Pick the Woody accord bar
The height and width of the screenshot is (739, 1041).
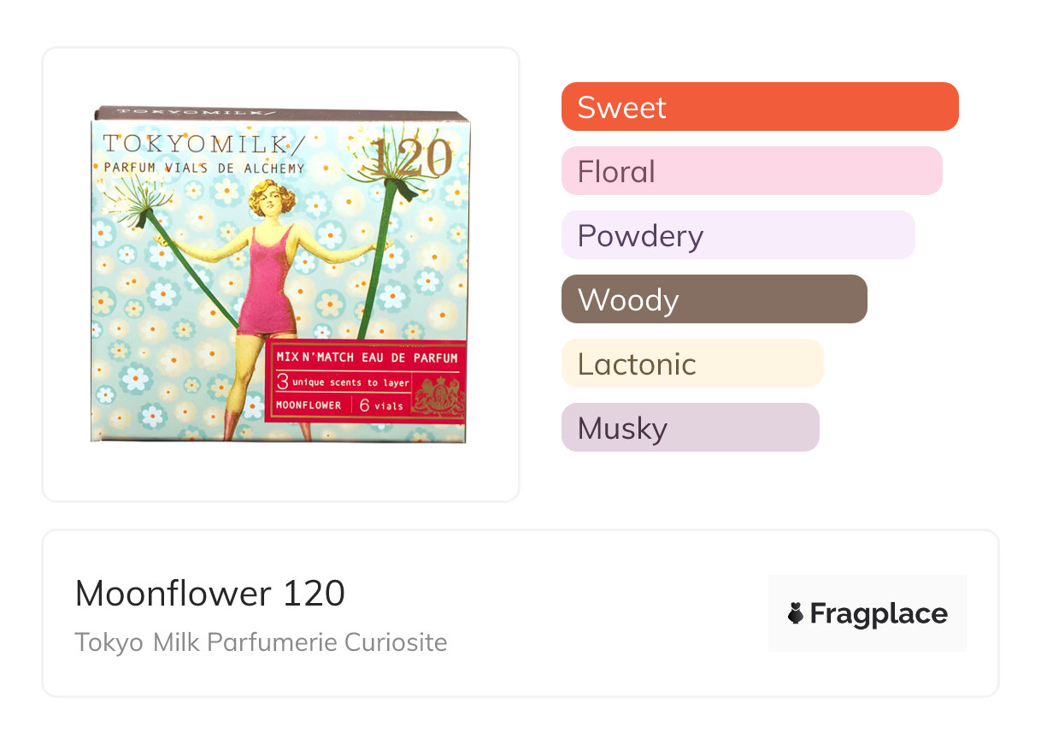point(714,299)
